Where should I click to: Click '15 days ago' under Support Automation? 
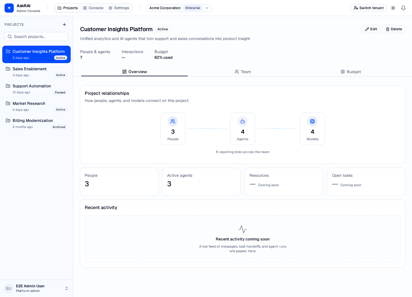click(21, 93)
